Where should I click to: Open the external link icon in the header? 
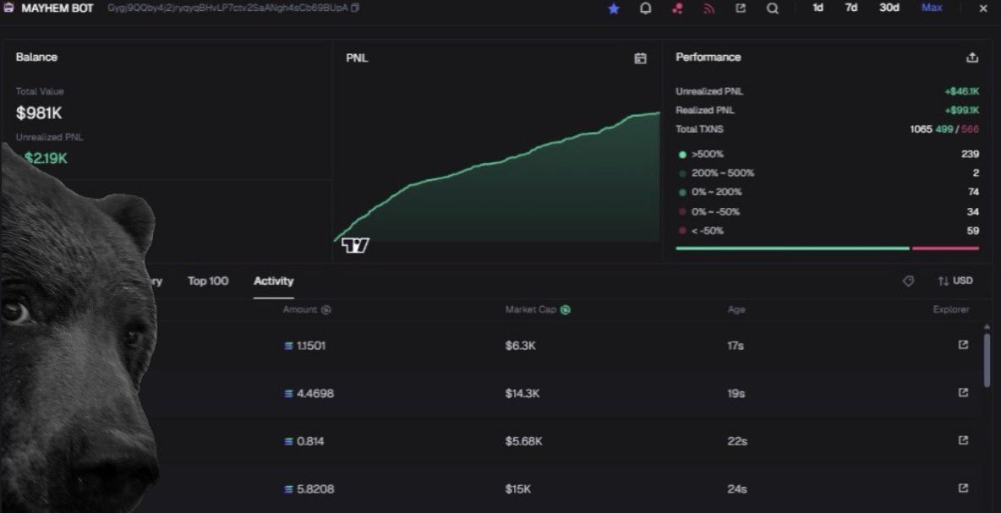740,8
